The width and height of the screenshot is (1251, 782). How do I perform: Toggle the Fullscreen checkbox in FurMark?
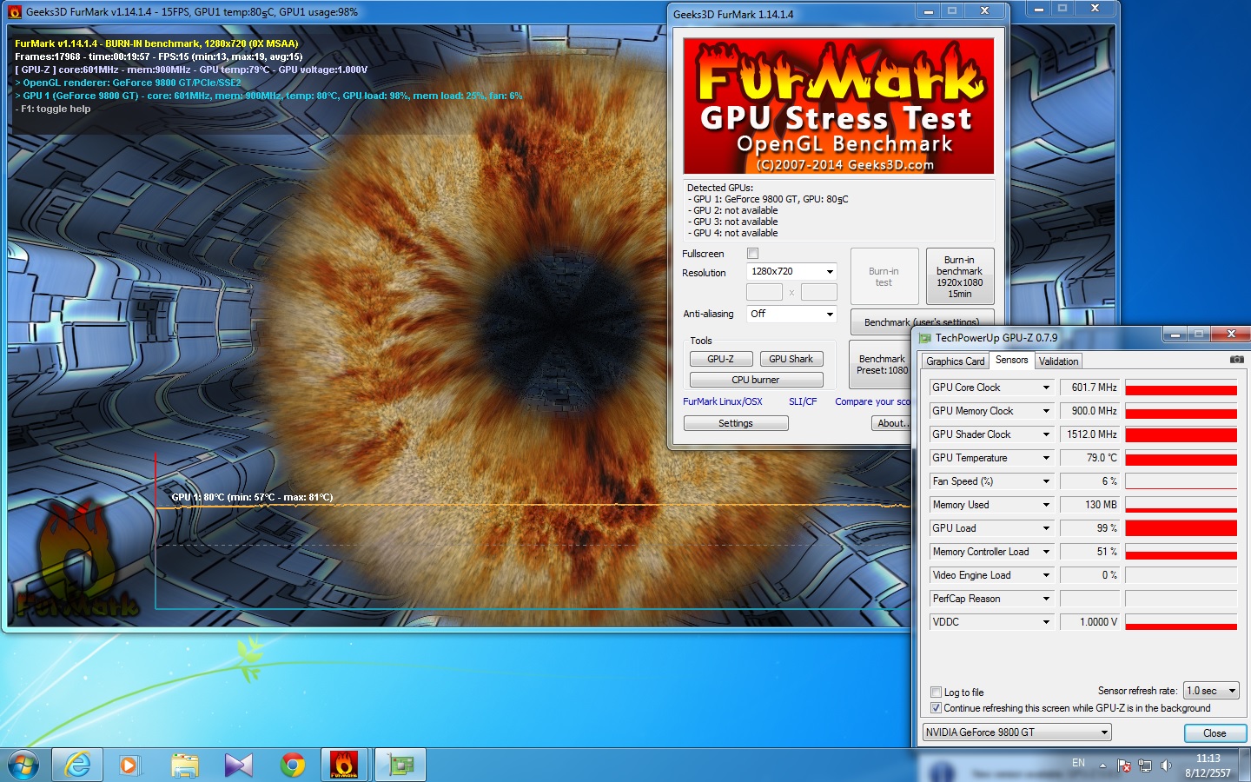pos(753,254)
